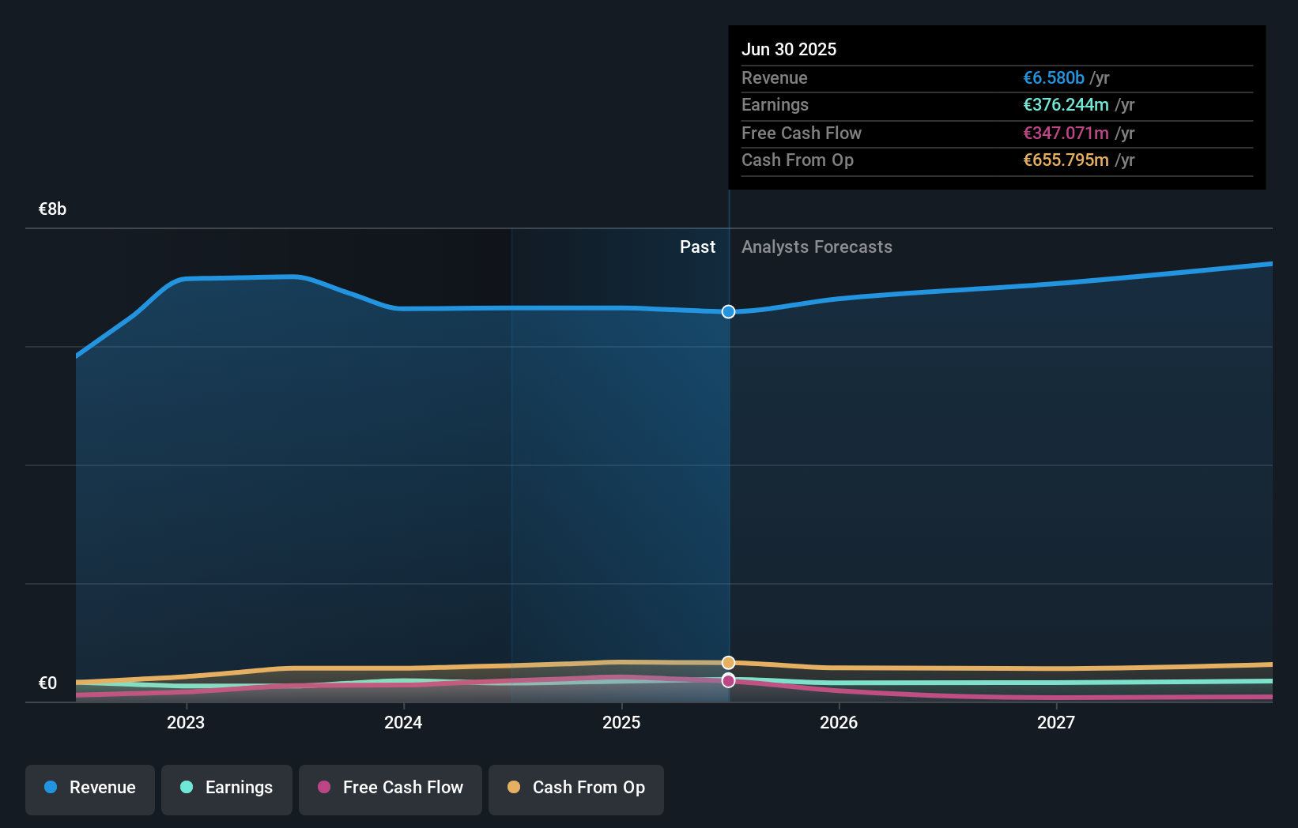The width and height of the screenshot is (1298, 828).
Task: Select the Analysts Forecasts section label
Action: click(x=817, y=247)
